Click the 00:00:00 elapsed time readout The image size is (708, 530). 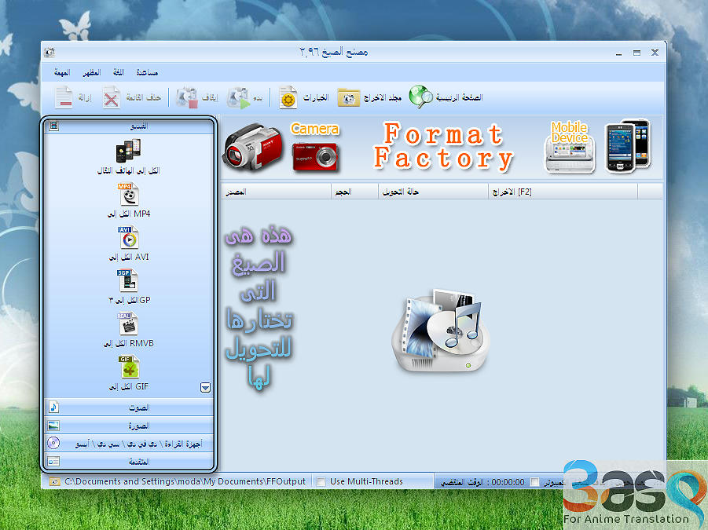508,482
